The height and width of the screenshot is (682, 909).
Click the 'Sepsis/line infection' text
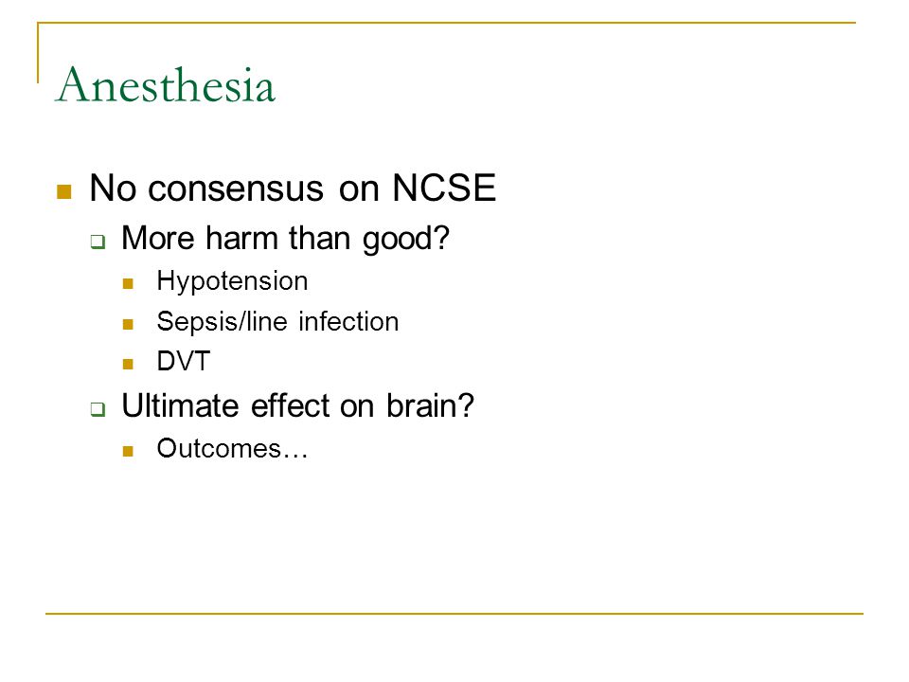[277, 321]
